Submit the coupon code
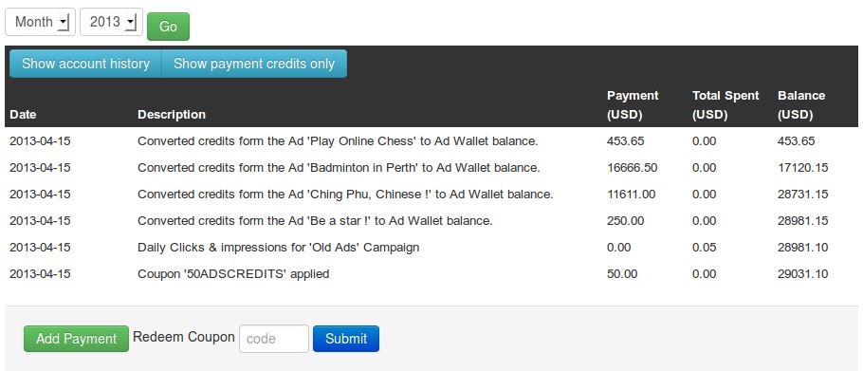 pos(346,339)
